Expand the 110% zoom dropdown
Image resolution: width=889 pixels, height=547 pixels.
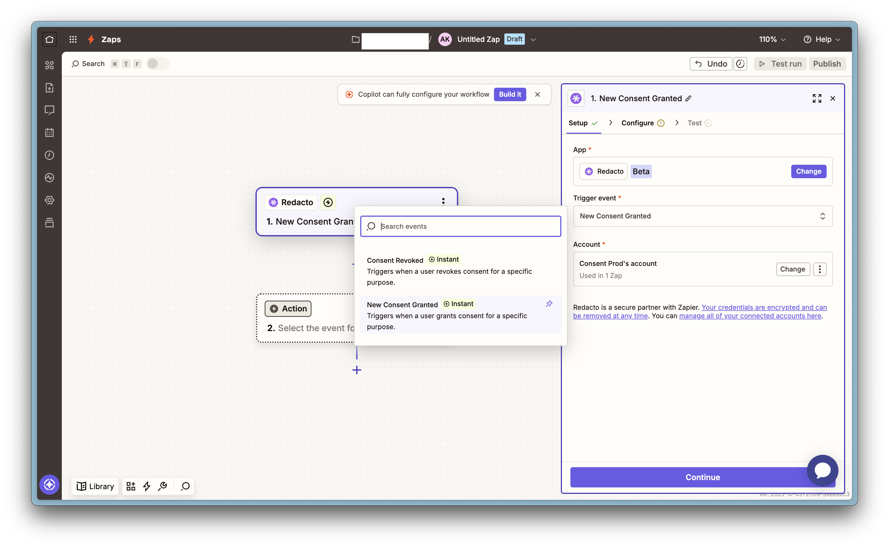[772, 39]
